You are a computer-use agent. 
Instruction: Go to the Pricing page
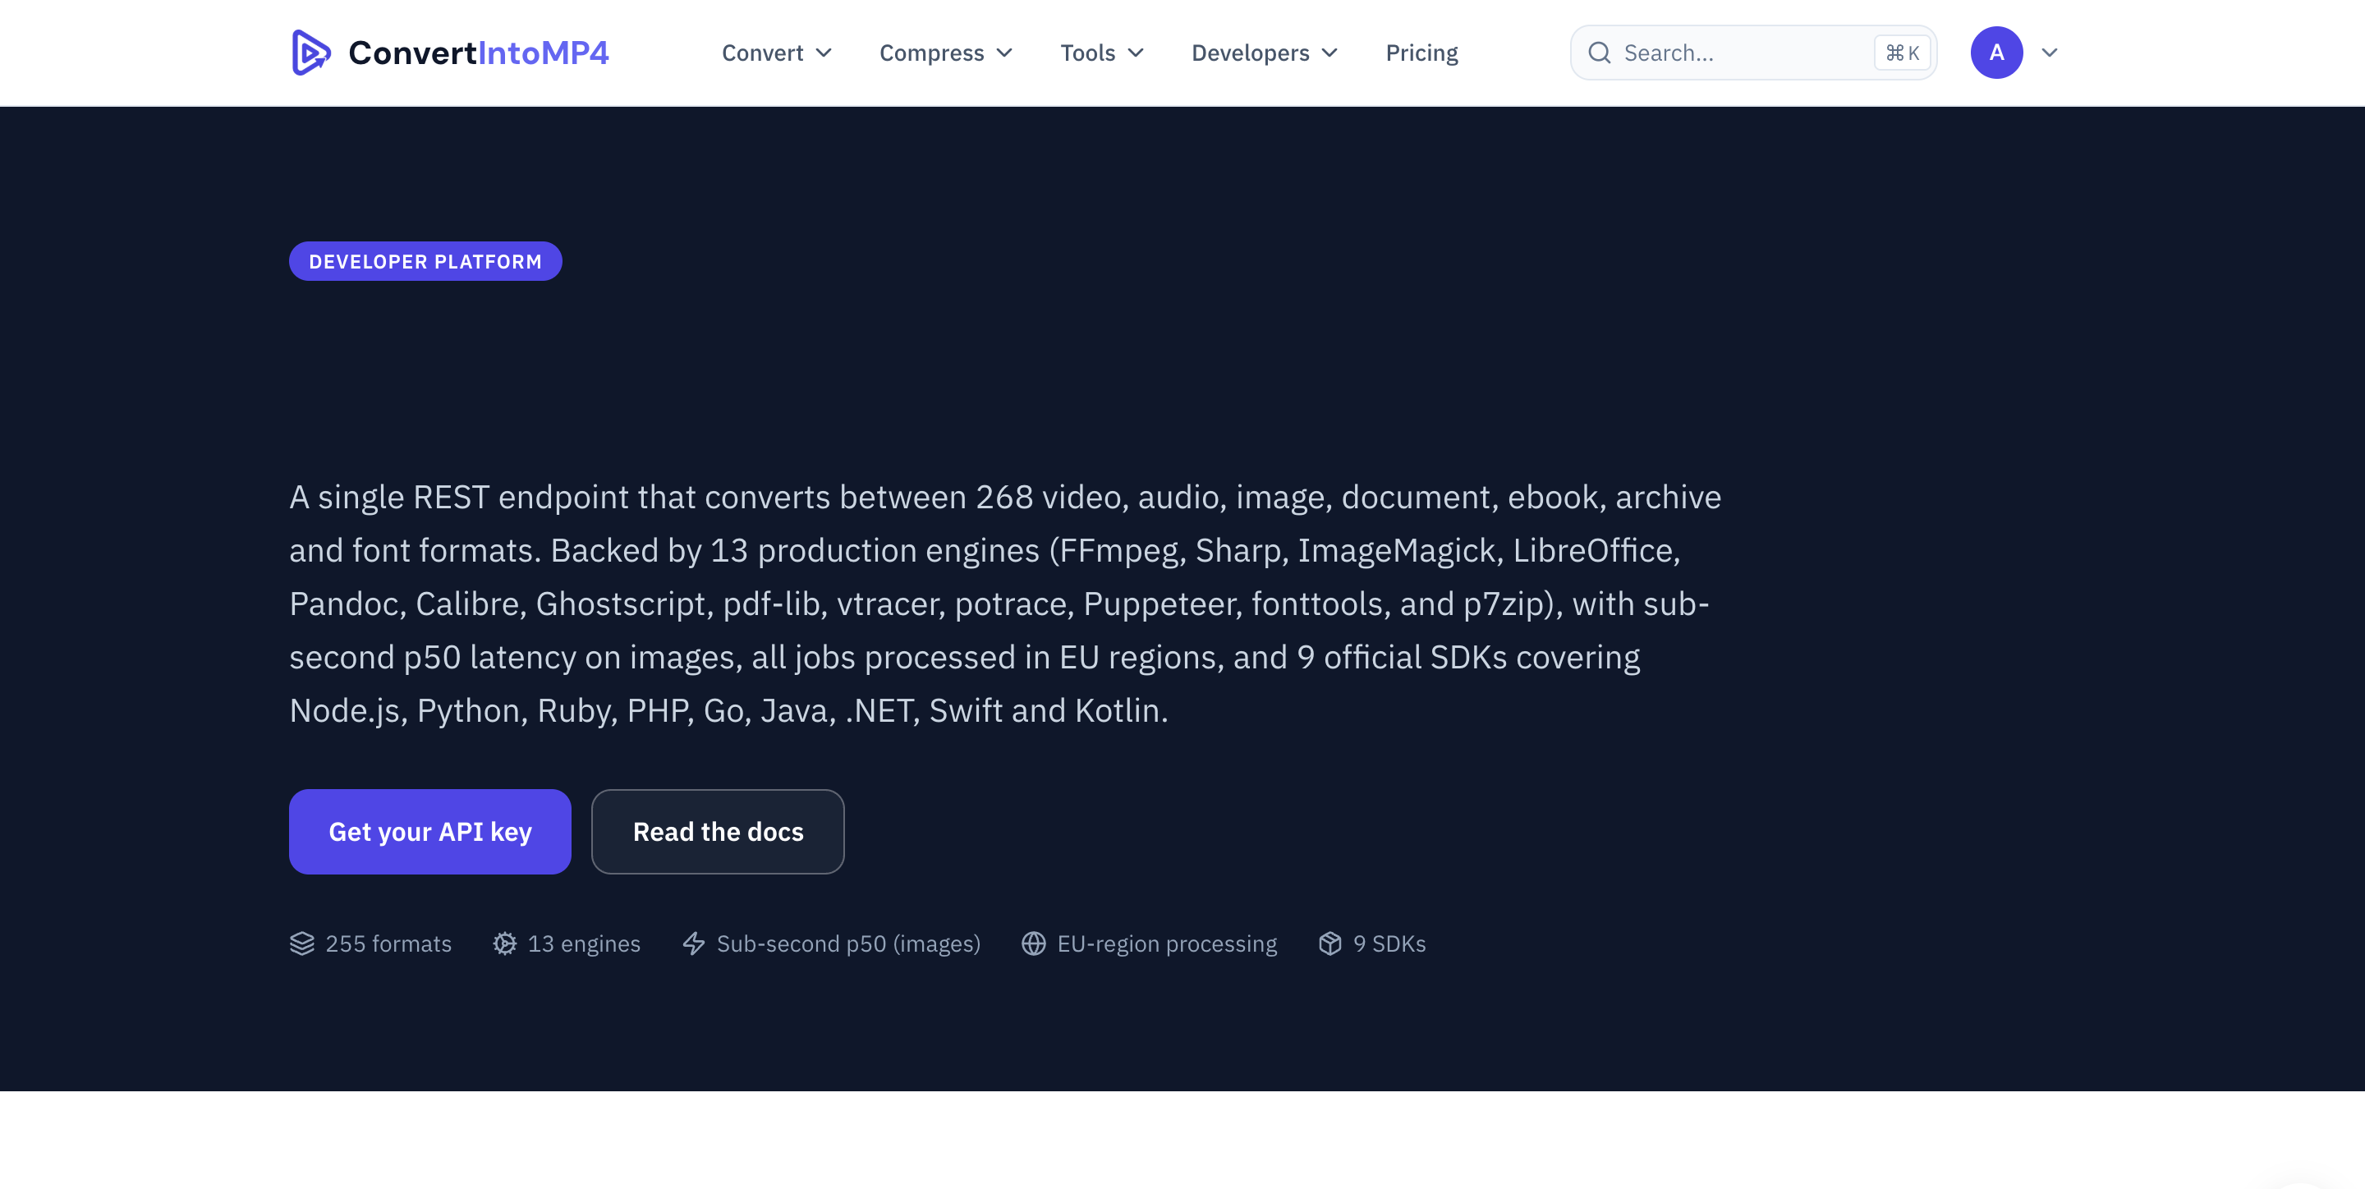(1421, 53)
